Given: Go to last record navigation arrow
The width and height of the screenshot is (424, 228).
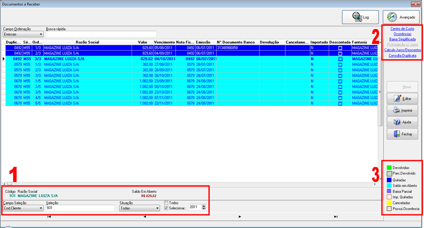Looking at the screenshot, I should (336, 217).
